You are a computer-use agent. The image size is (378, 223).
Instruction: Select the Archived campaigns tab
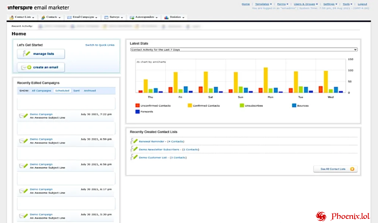90,90
